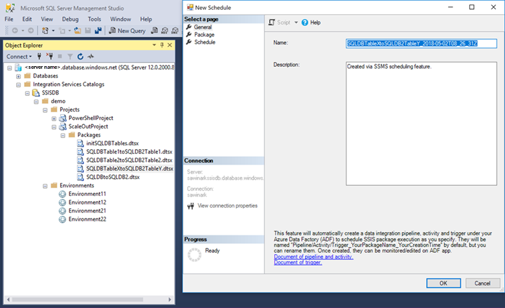The width and height of the screenshot is (505, 308).
Task: Collapse the SSISDB catalog node
Action: [x=27, y=93]
